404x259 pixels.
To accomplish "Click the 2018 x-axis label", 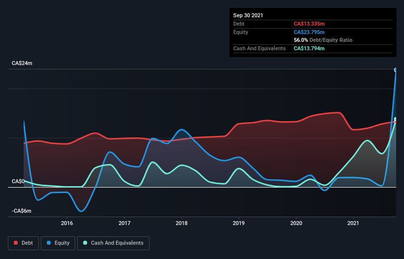I will click(x=182, y=223).
